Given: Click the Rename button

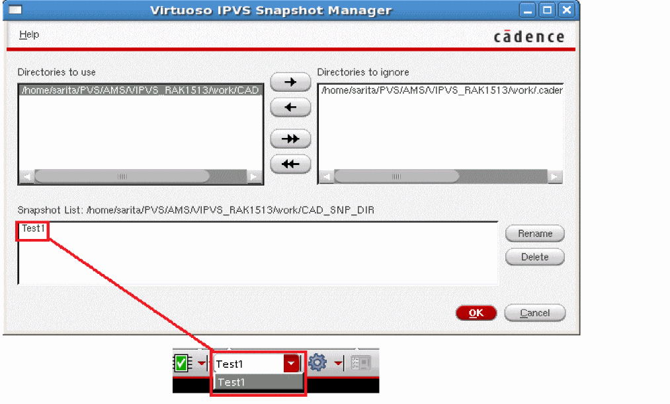Looking at the screenshot, I should [x=535, y=233].
